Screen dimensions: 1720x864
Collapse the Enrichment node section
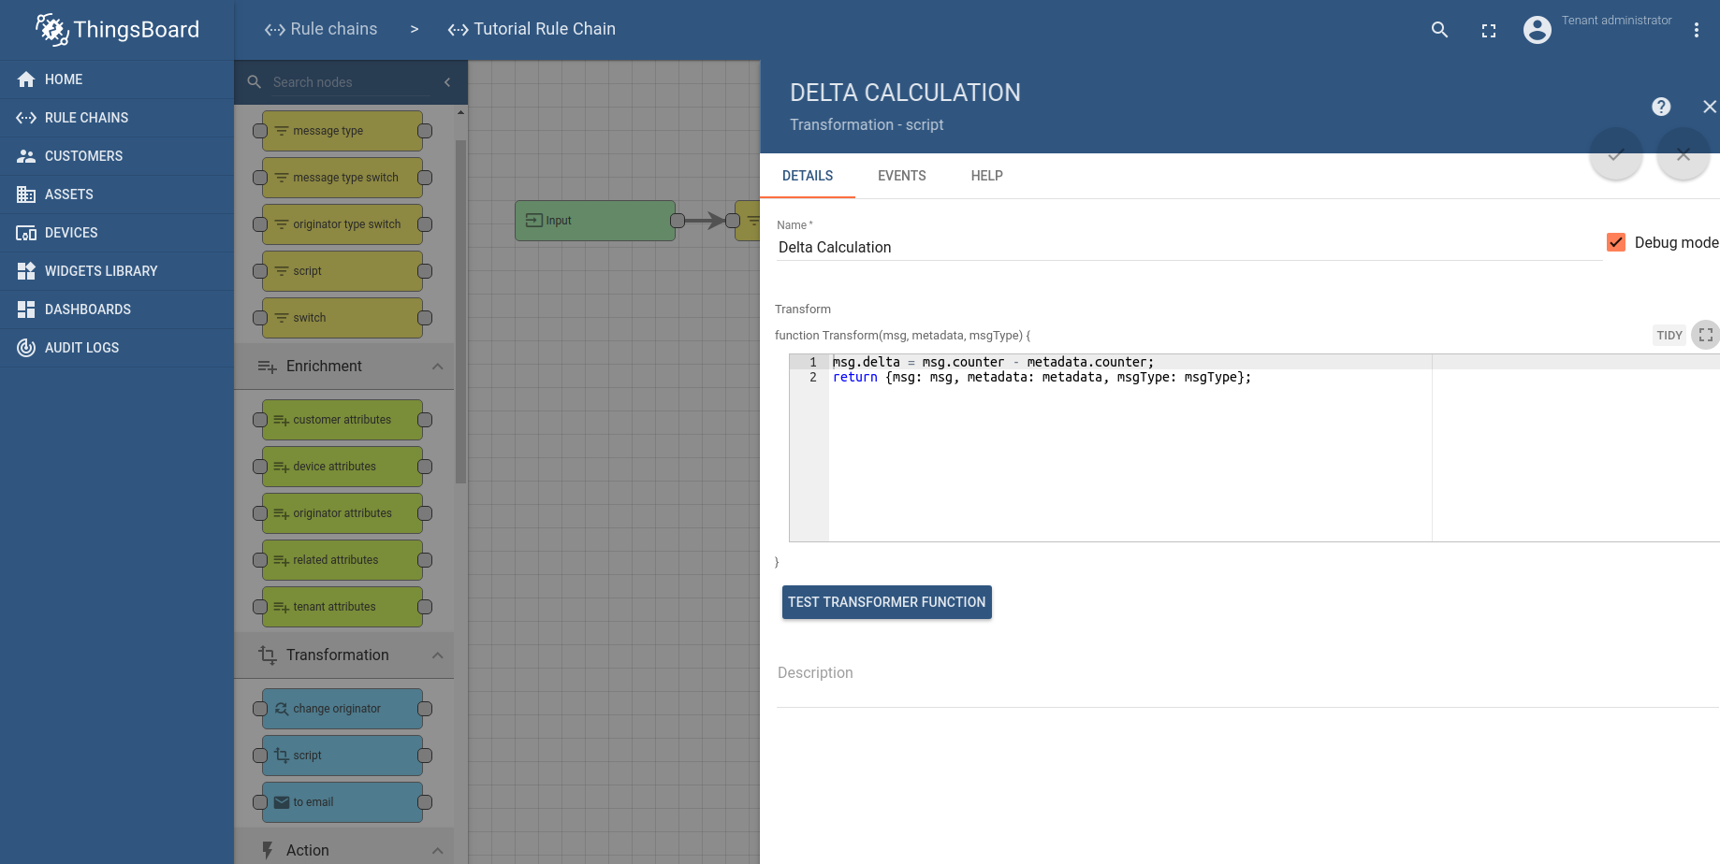pos(437,367)
